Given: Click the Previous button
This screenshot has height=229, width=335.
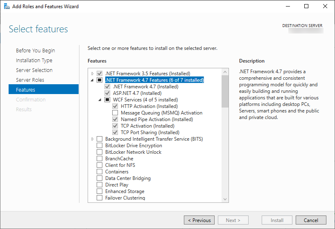Looking at the screenshot, I should click(x=199, y=220).
